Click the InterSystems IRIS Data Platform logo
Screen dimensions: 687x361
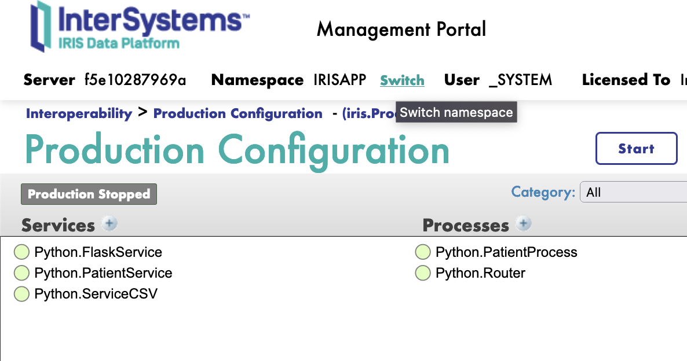139,26
